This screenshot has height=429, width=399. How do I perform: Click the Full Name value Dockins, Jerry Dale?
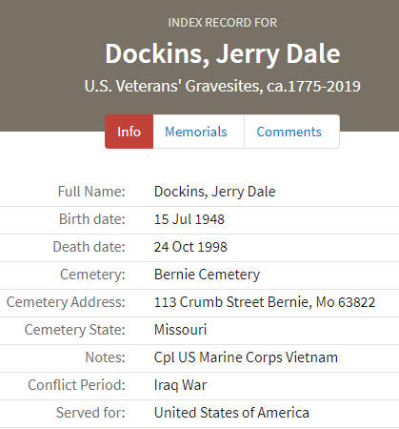tap(214, 192)
